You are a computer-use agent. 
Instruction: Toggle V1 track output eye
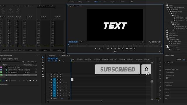(60, 79)
